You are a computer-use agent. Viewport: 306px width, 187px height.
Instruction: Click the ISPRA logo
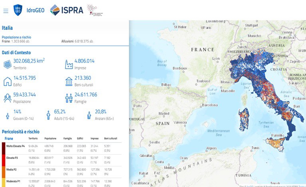pos(67,10)
